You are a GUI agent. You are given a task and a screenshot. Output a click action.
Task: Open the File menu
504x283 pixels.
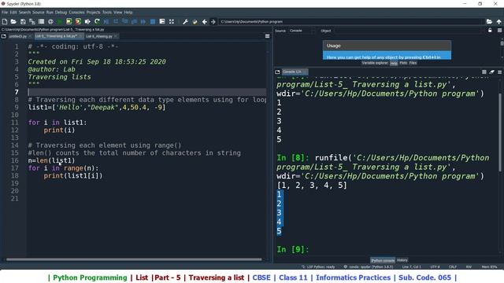click(x=5, y=13)
